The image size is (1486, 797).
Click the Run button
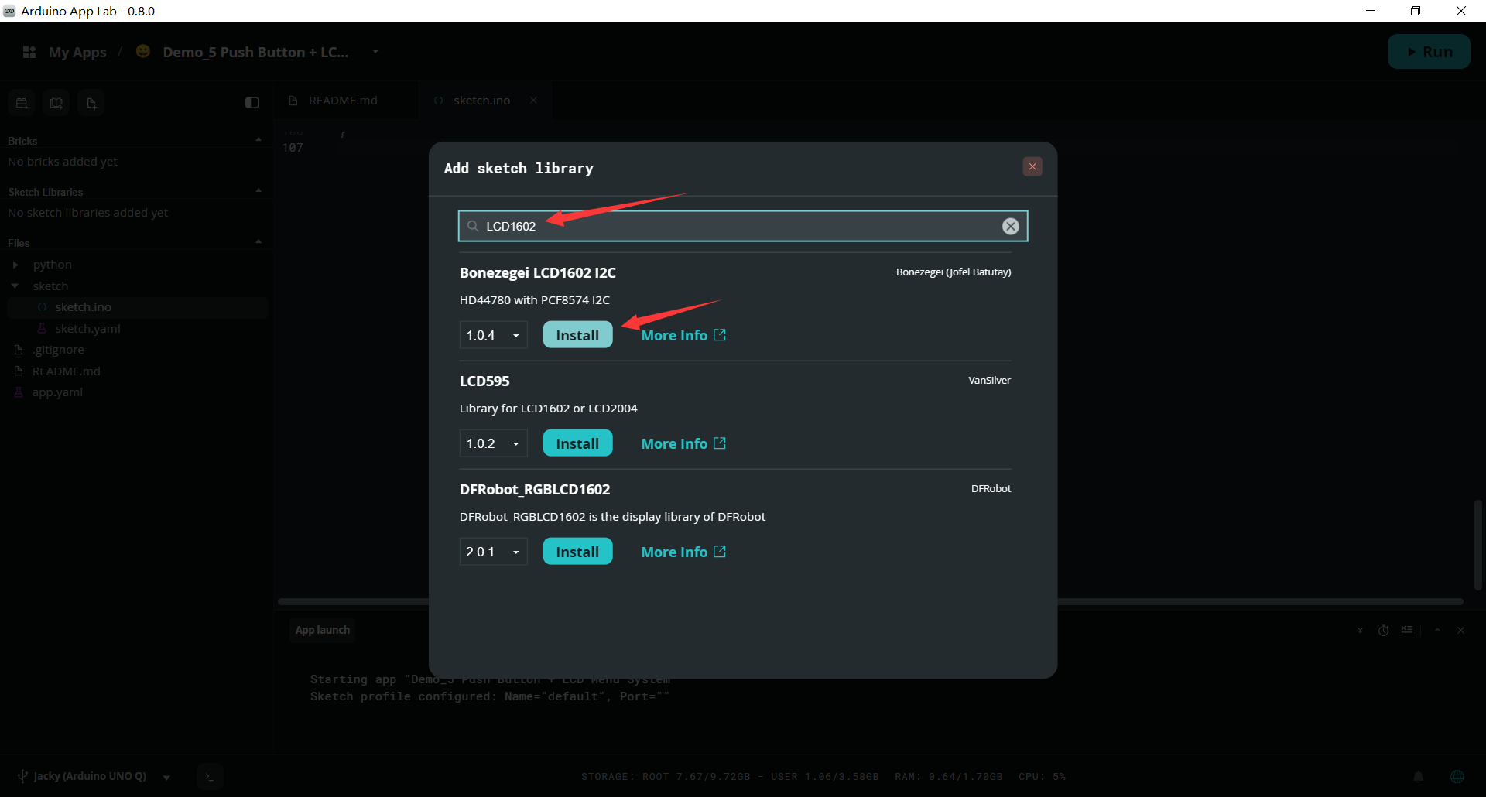pyautogui.click(x=1429, y=52)
